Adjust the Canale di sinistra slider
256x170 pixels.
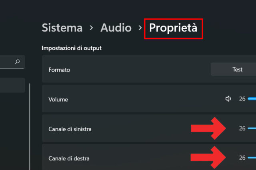click(252, 128)
